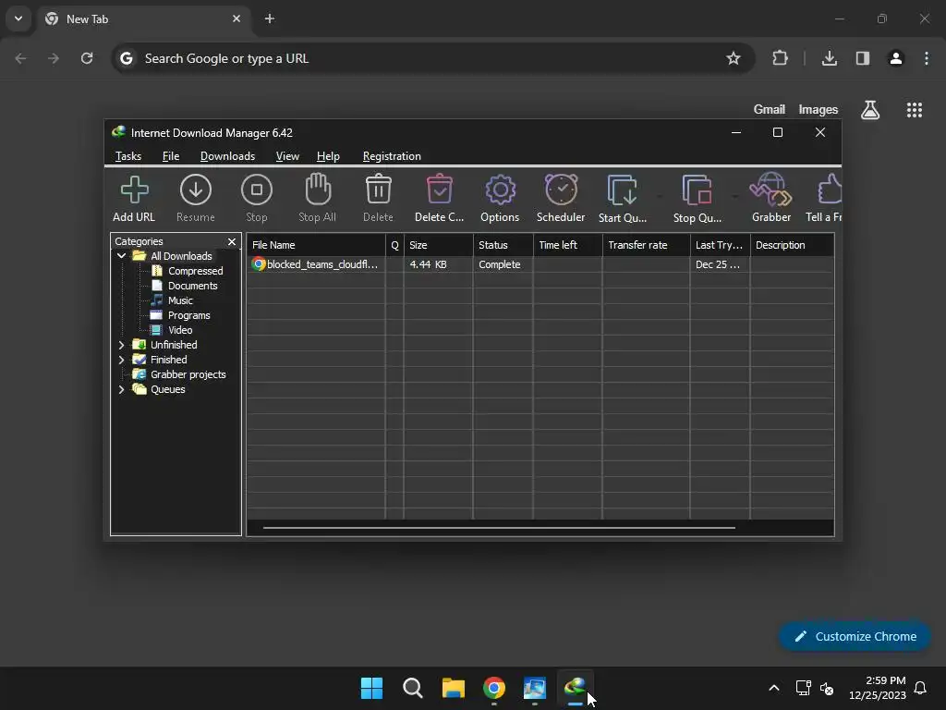Click the Delete trash icon

[x=378, y=189]
